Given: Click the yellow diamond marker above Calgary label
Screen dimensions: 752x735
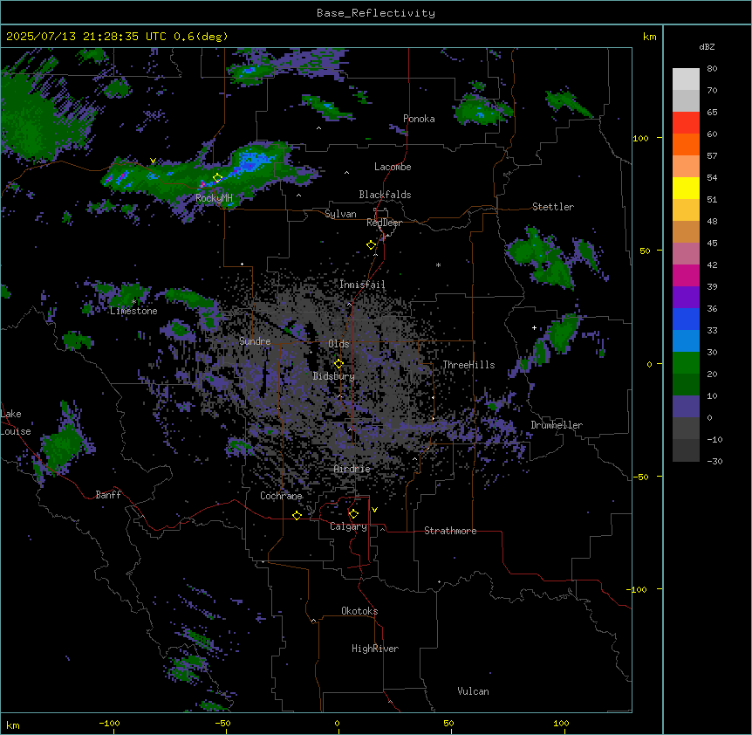Looking at the screenshot, I should pos(353,514).
